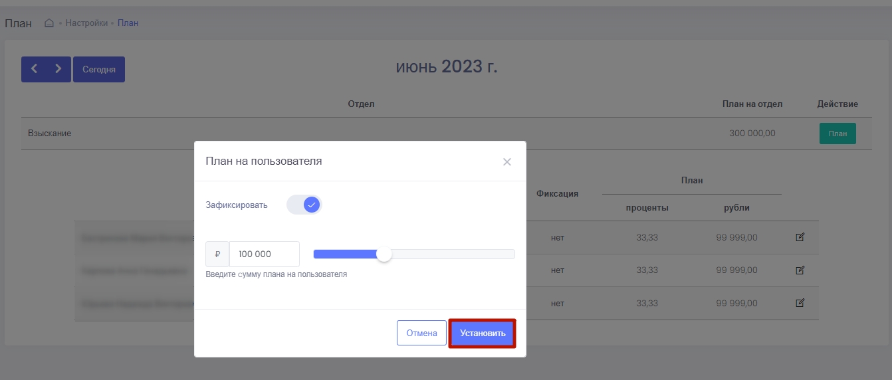Viewport: 892px width, 380px height.
Task: Click the ruble currency symbol prefix
Action: (x=217, y=254)
